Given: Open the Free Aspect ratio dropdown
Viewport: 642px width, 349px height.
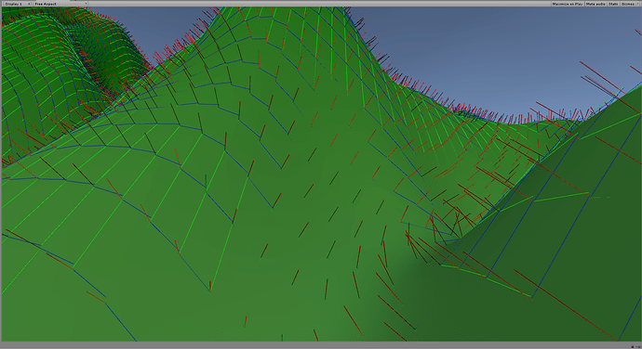Looking at the screenshot, I should [60, 4].
